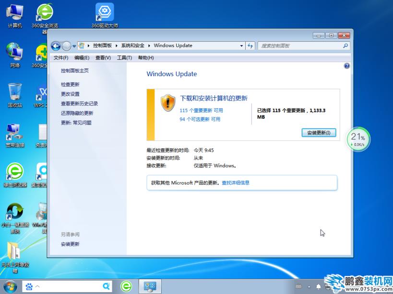The height and width of the screenshot is (294, 393).
Task: Open the 94 个可选更新 可用 link
Action: tap(200, 119)
